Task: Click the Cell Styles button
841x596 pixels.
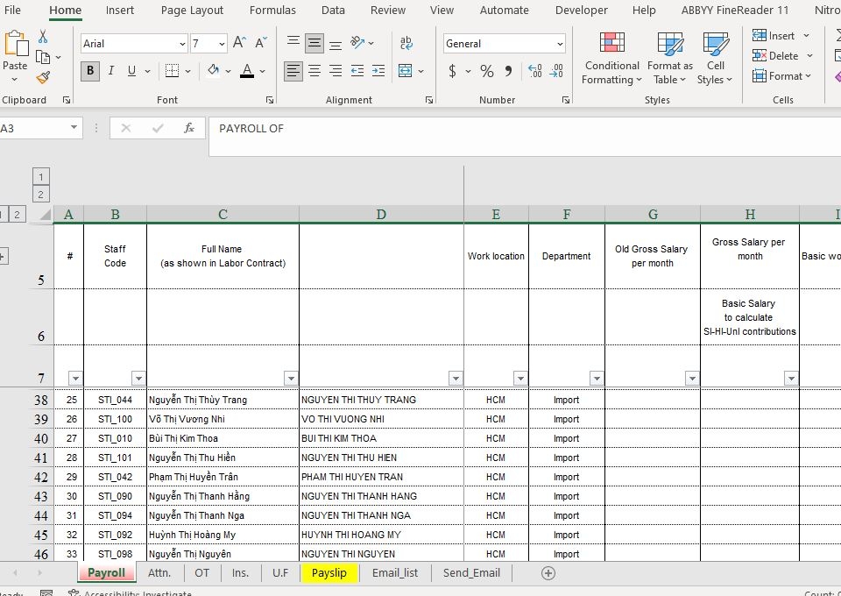Action: point(716,58)
